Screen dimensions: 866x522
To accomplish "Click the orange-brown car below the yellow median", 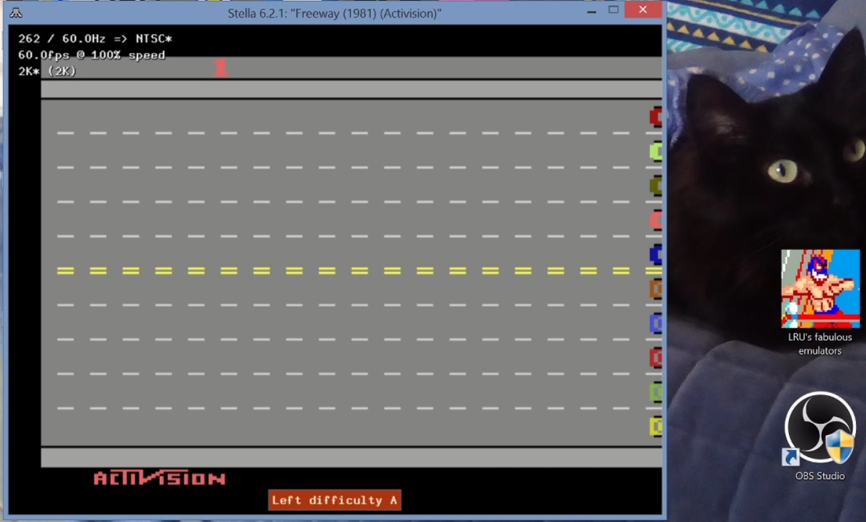I will pyautogui.click(x=655, y=289).
